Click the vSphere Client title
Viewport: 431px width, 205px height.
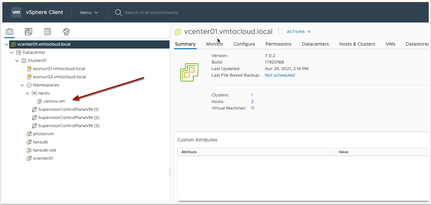tap(45, 12)
